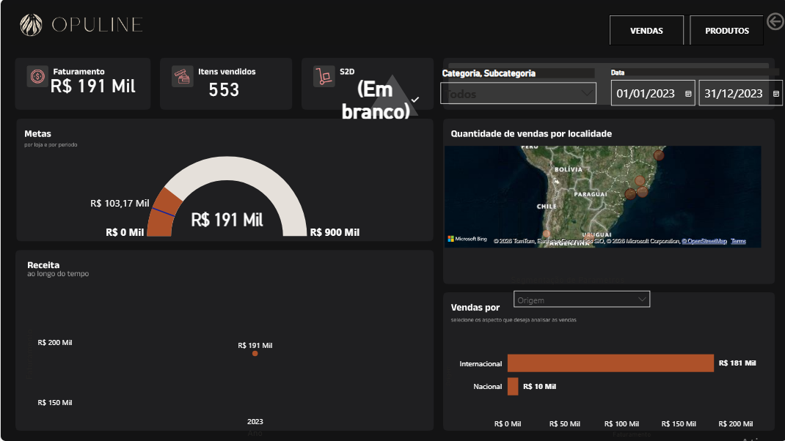Screen dimensions: 785x441
Task: Click the Opuline leaf logo
Action: click(x=31, y=24)
